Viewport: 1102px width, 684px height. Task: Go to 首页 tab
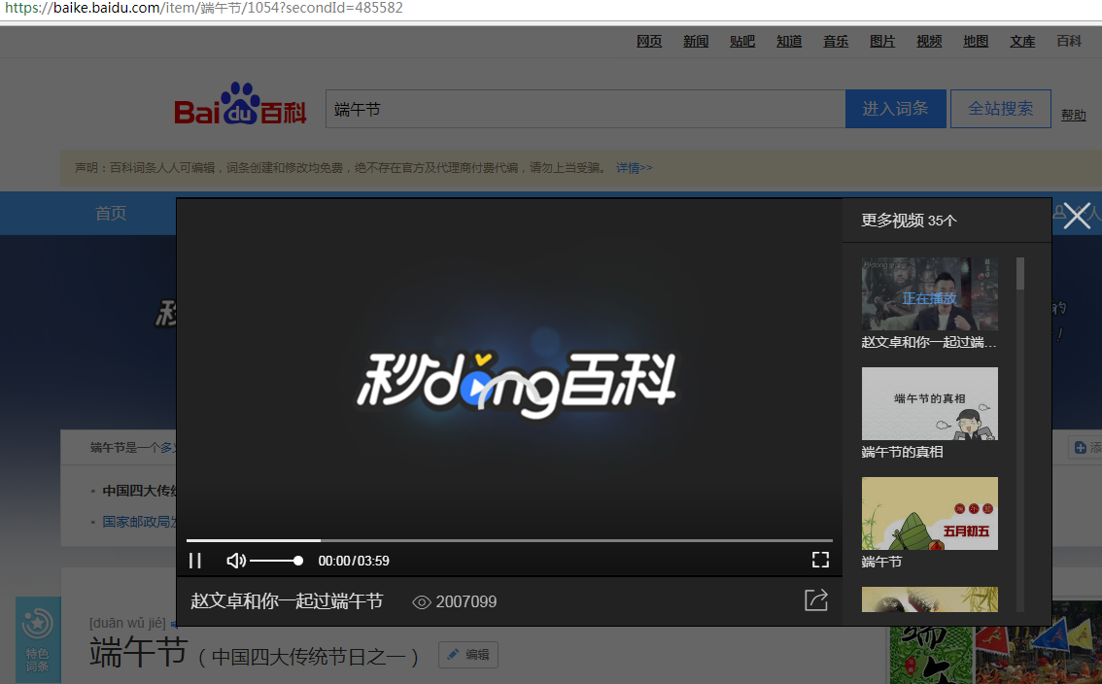pos(111,213)
